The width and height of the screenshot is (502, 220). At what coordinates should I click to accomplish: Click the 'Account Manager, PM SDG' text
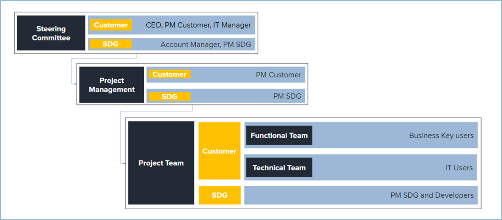(205, 44)
